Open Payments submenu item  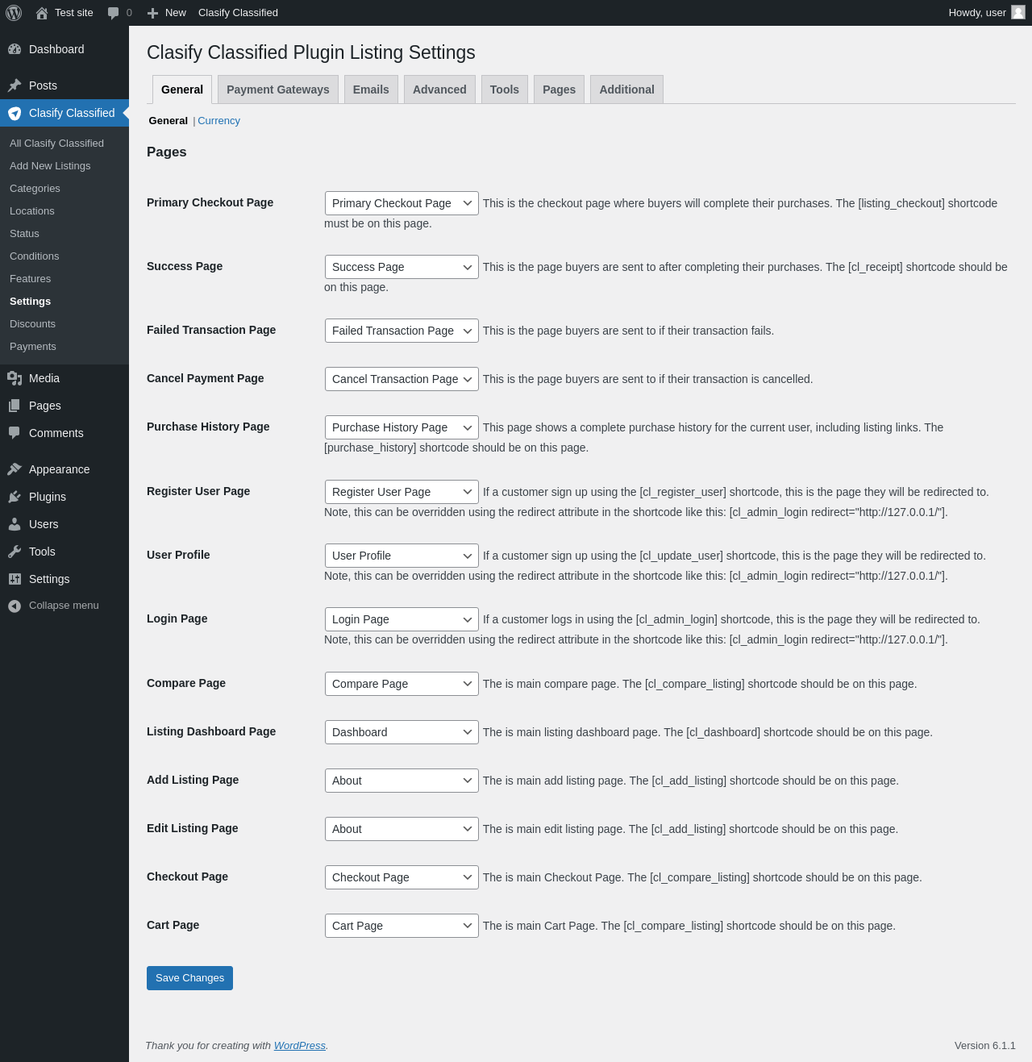coord(64,347)
